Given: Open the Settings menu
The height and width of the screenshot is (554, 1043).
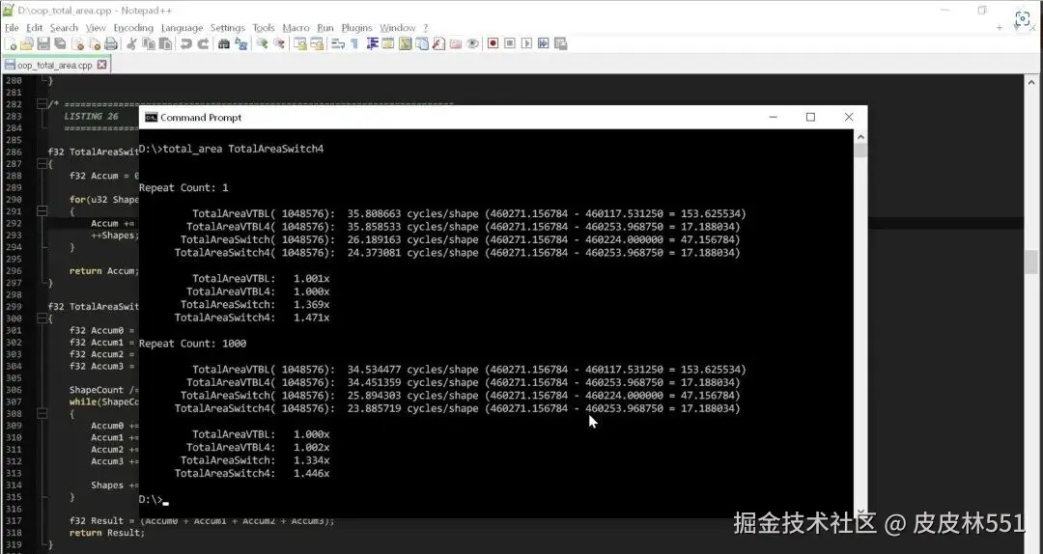Looking at the screenshot, I should coord(228,28).
